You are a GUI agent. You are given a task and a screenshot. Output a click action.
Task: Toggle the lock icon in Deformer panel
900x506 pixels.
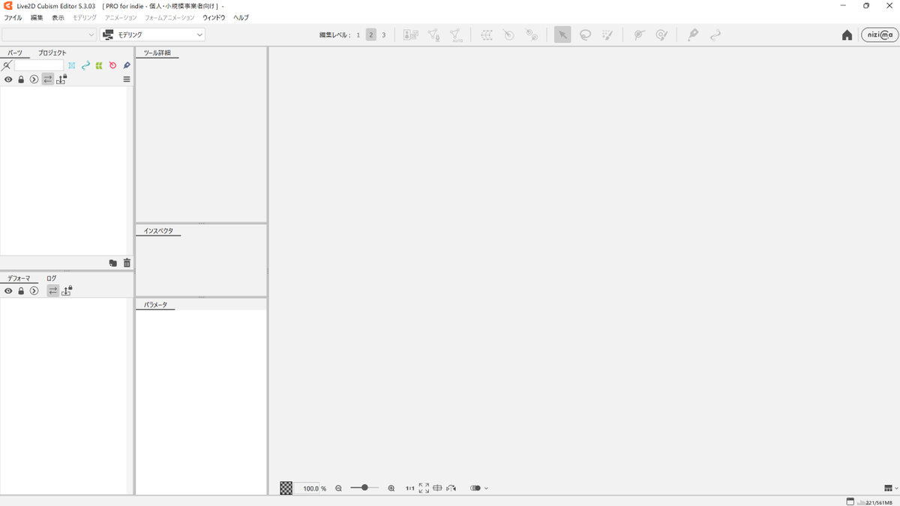[x=21, y=291]
